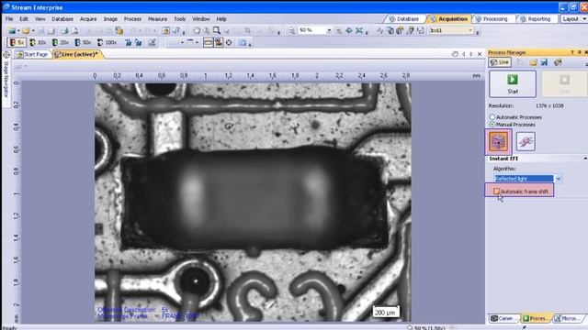Click the Instant EFI process icon
Image resolution: width=588 pixels, height=330 pixels.
point(498,141)
